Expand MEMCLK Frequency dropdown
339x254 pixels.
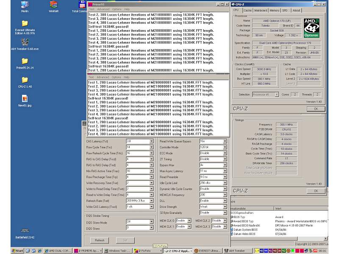[x=225, y=195]
